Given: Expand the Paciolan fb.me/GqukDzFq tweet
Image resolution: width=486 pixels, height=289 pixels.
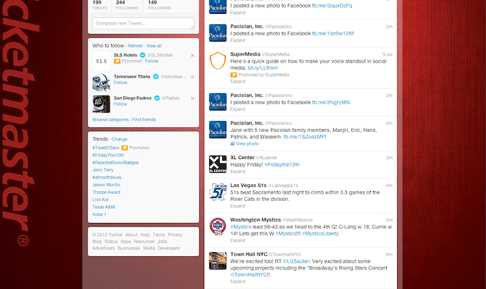Looking at the screenshot, I should tap(237, 13).
